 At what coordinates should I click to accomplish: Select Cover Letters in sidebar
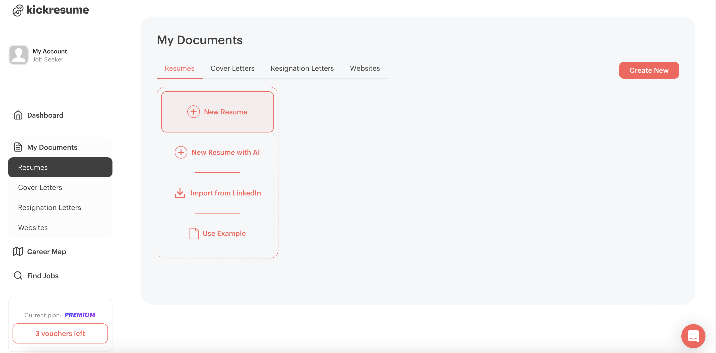[x=40, y=187]
